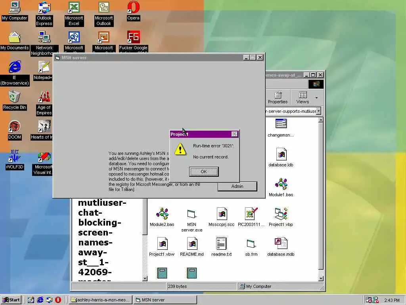The image size is (406, 305).
Task: Expand Views dropdown arrow in explorer toolbar
Action: pyautogui.click(x=316, y=98)
